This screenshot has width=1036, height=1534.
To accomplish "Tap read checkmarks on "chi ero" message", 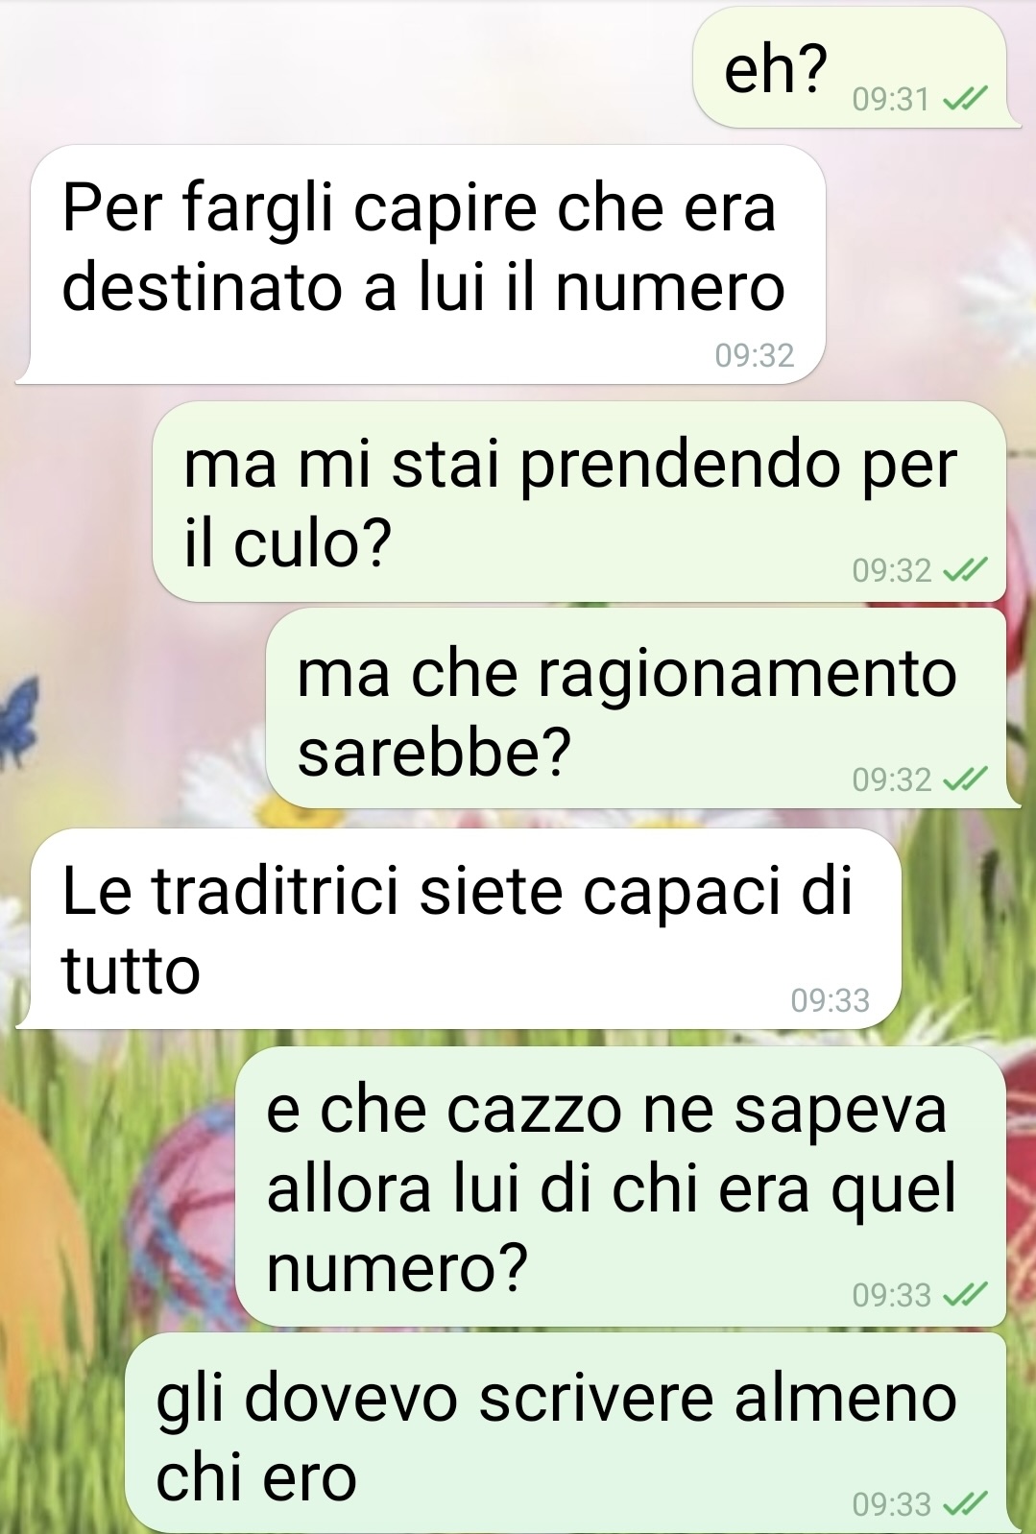I will click(964, 1503).
